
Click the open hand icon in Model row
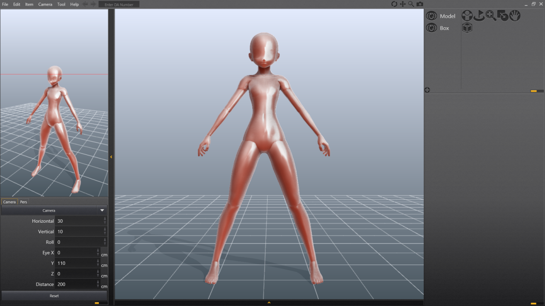click(515, 16)
